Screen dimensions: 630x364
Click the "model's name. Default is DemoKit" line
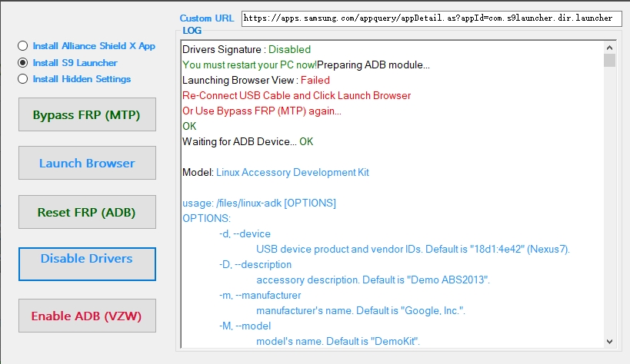tap(338, 342)
